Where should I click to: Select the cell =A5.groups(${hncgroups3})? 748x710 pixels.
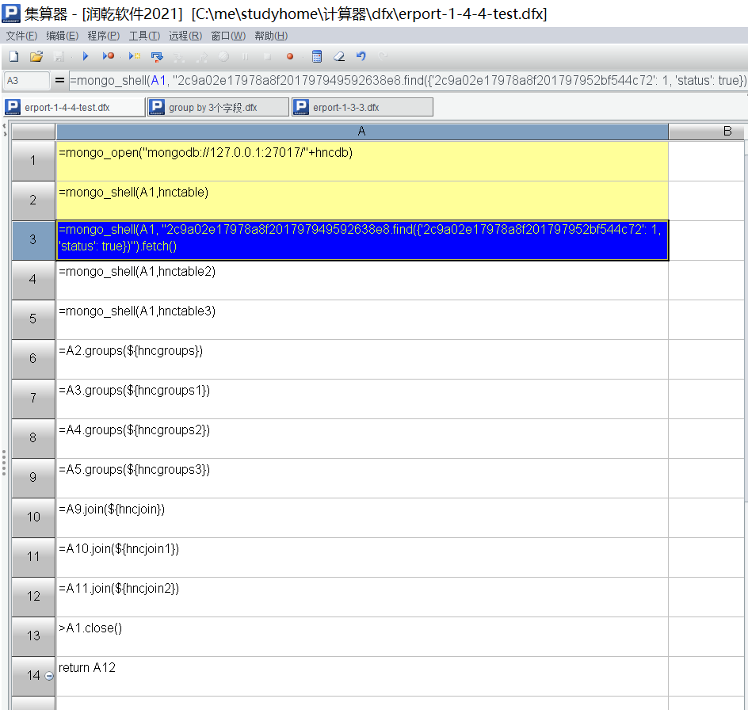[362, 478]
